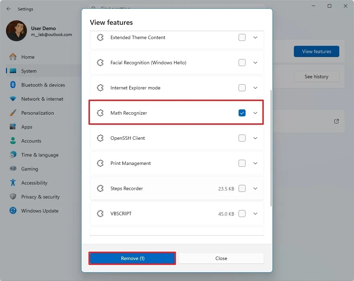Expand Internet Explorer mode details chevron
The height and width of the screenshot is (281, 354).
pyautogui.click(x=255, y=88)
